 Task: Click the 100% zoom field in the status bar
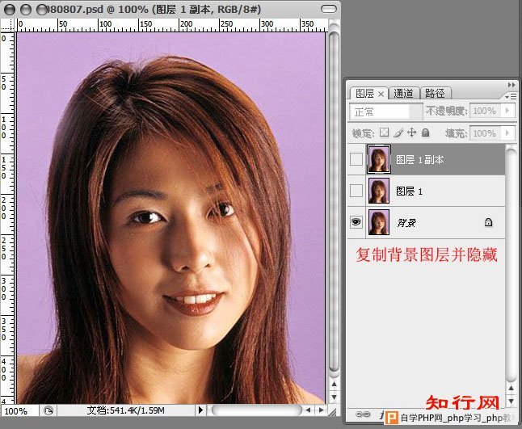(19, 411)
